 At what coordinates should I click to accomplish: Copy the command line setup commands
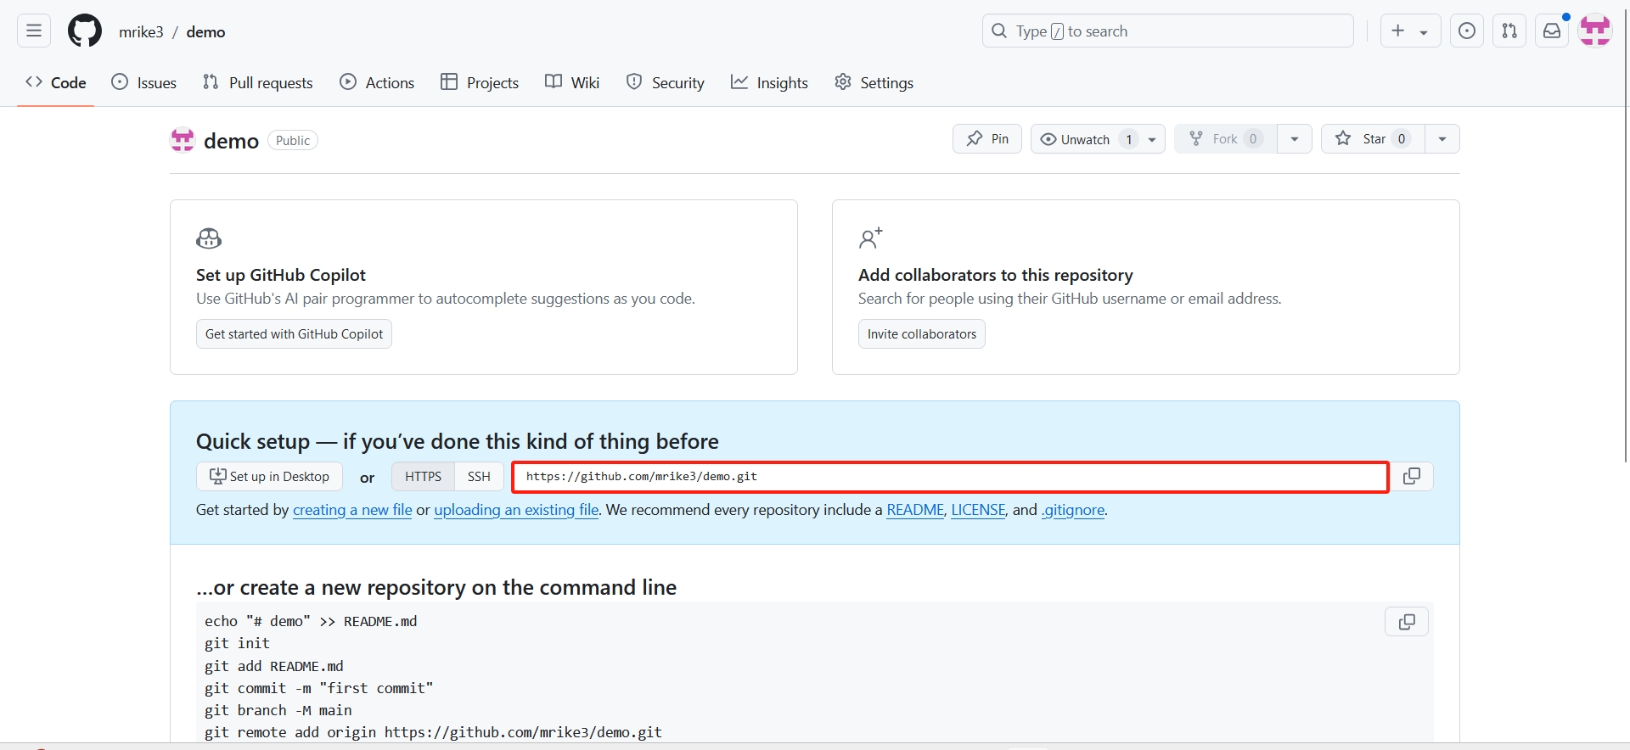point(1406,622)
